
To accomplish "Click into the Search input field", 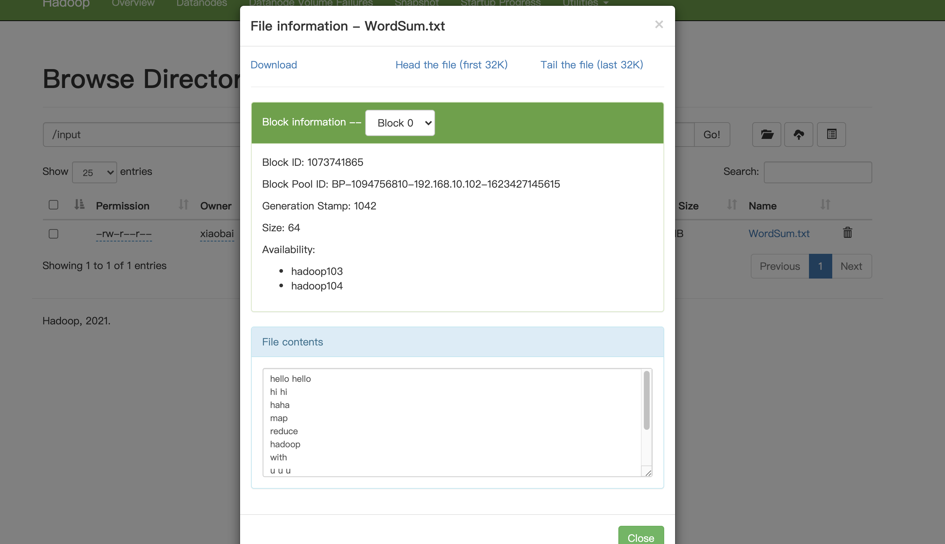I will click(x=818, y=172).
